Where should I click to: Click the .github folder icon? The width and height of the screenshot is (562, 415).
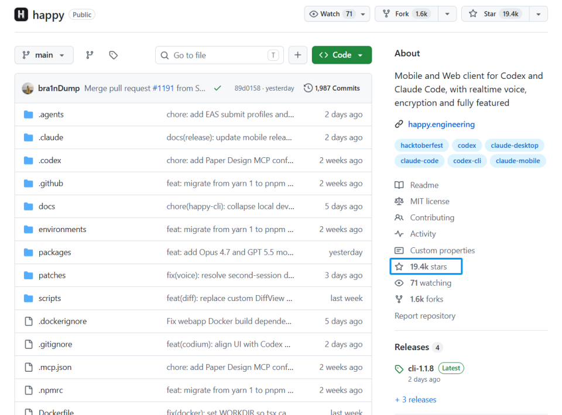(28, 184)
